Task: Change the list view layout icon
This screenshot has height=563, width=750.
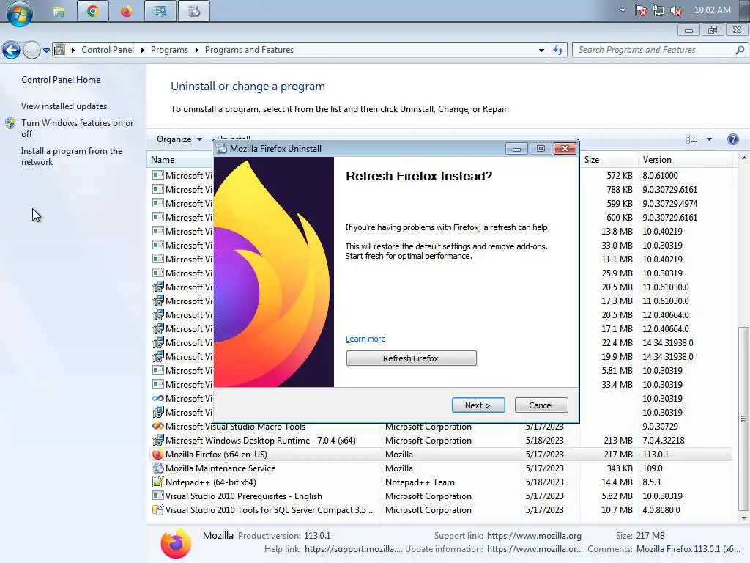Action: [x=691, y=139]
